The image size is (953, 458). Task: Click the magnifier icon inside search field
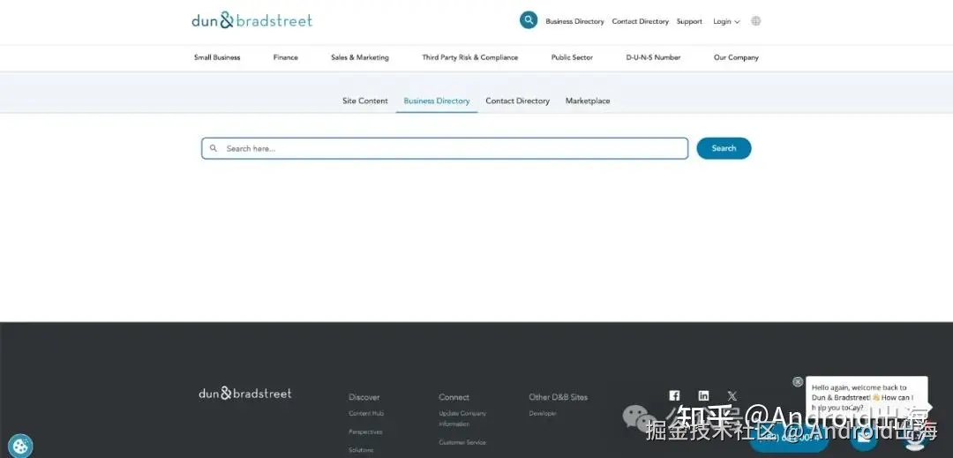point(214,148)
